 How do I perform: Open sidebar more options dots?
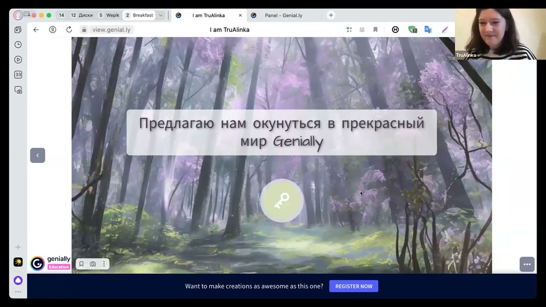pos(18,292)
